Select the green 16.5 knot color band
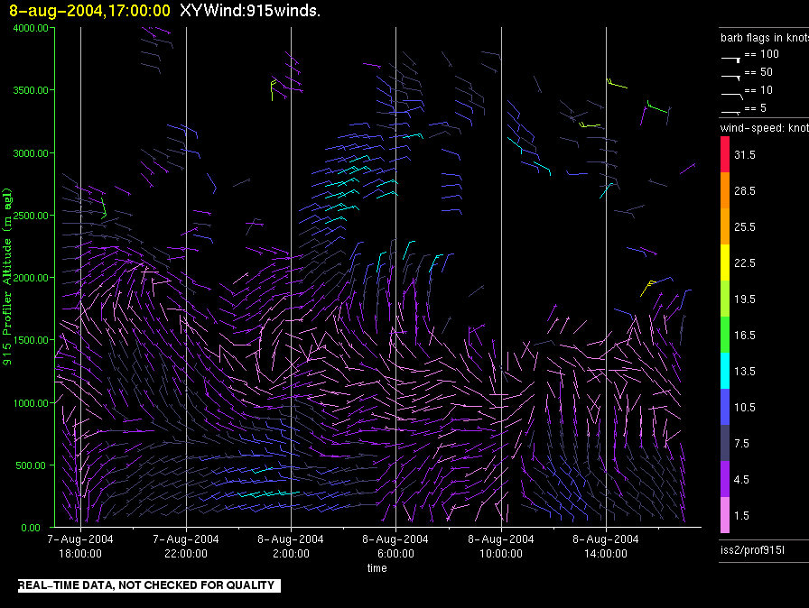Screen dimensions: 809x608 [x=725, y=335]
